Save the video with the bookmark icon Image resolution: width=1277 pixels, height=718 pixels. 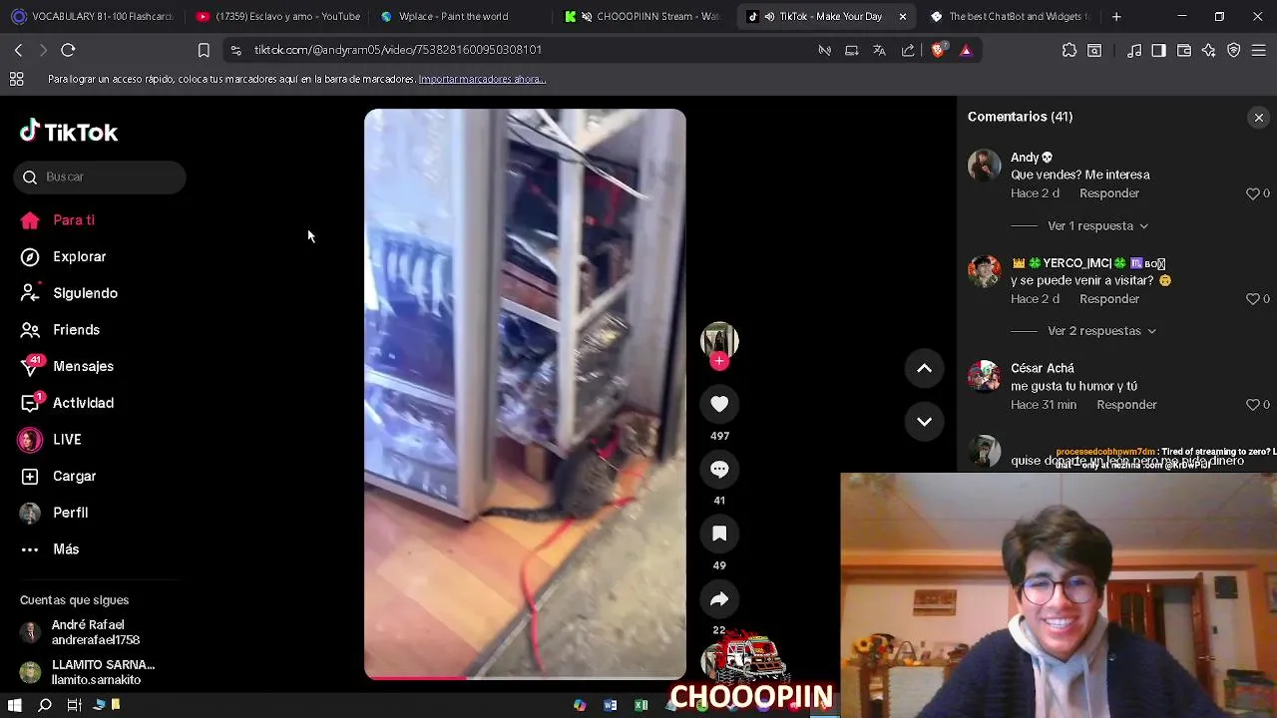click(x=719, y=534)
